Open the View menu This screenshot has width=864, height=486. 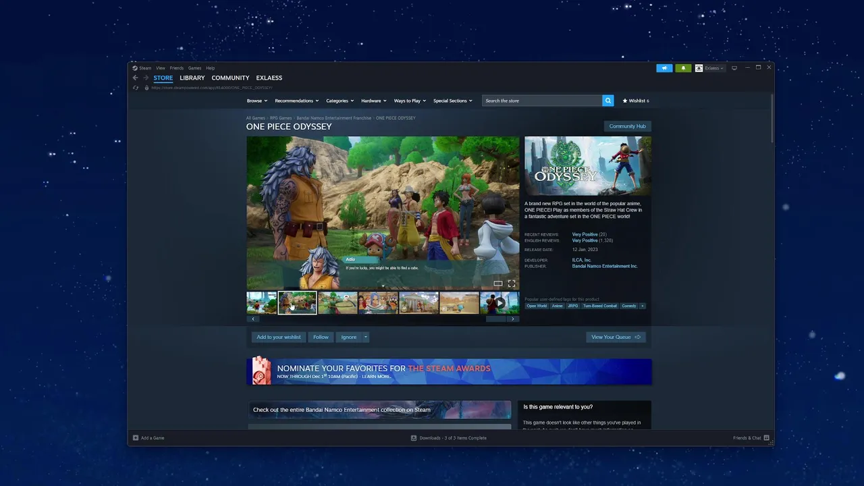point(161,68)
